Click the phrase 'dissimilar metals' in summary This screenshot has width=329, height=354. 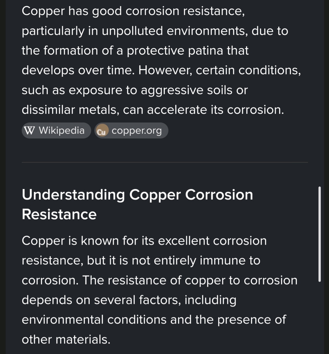(x=70, y=110)
